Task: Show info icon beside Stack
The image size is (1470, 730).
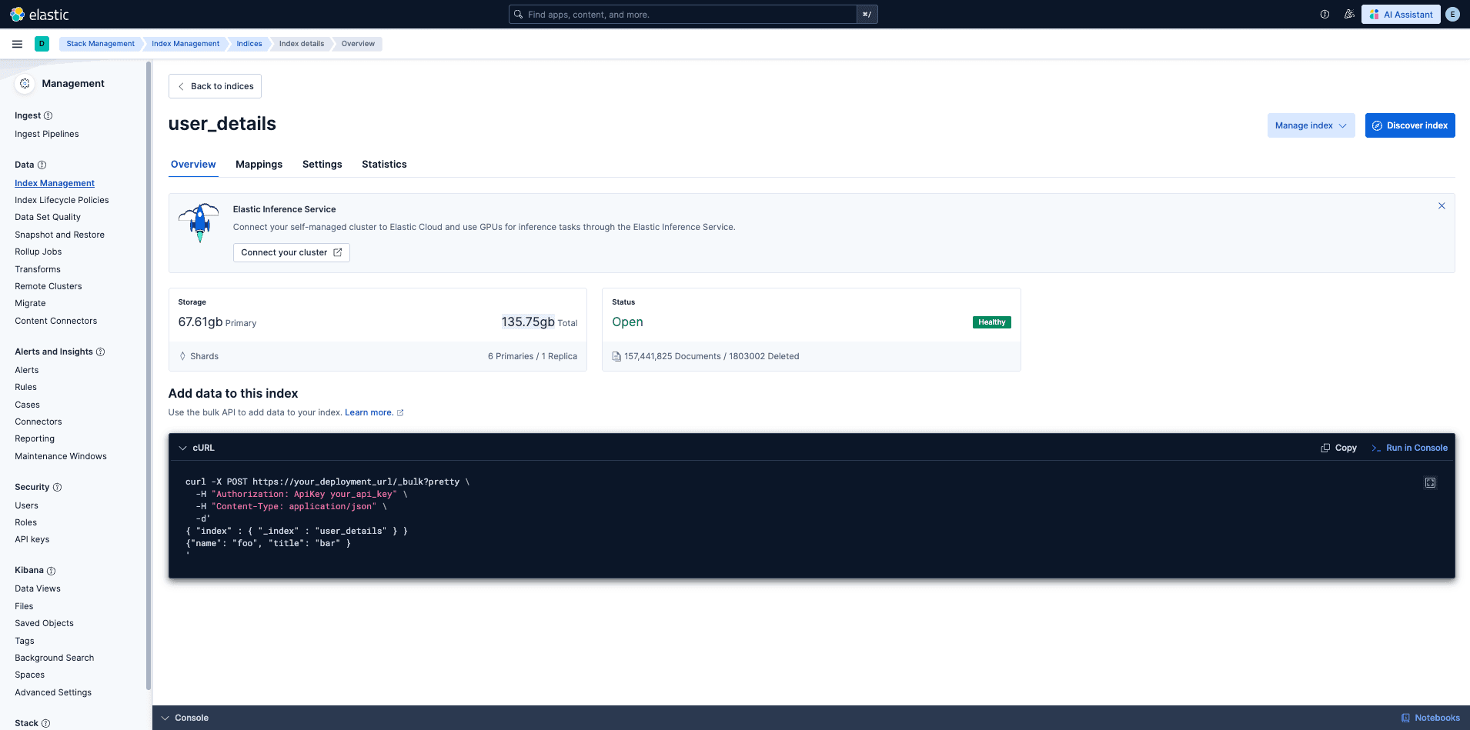Action: tap(45, 724)
